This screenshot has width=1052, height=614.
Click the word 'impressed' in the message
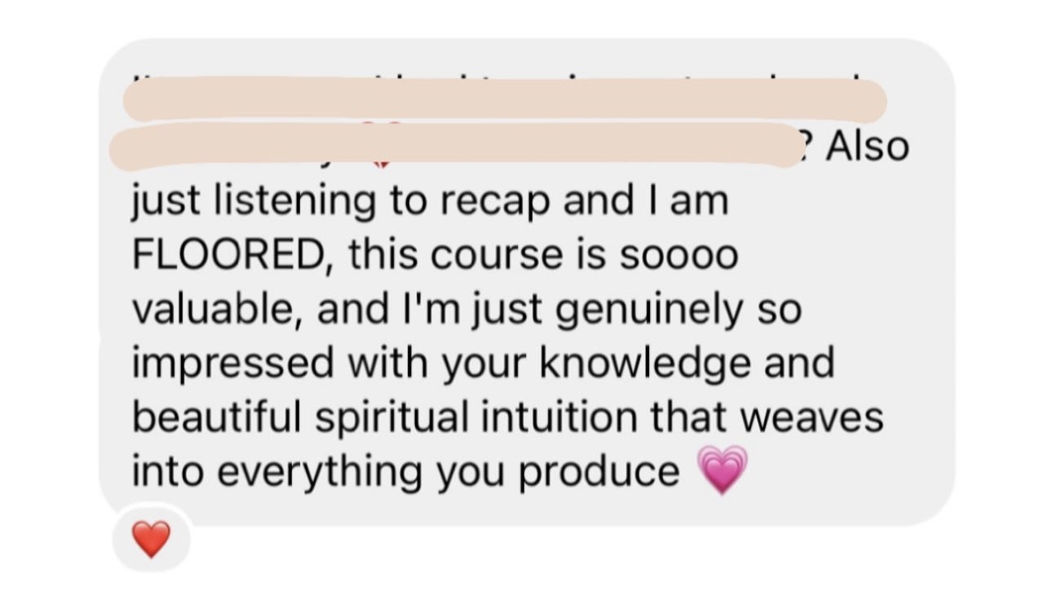pos(233,363)
